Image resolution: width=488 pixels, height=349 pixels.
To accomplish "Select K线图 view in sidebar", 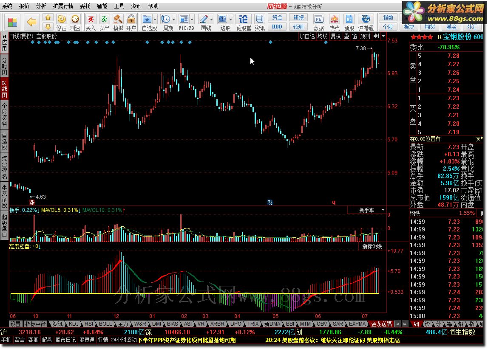I will tap(4, 89).
